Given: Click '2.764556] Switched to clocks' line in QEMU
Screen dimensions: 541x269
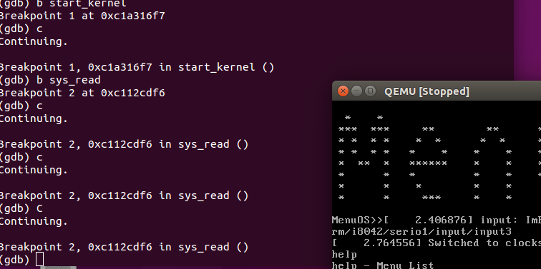Looking at the screenshot, I should click(437, 243).
